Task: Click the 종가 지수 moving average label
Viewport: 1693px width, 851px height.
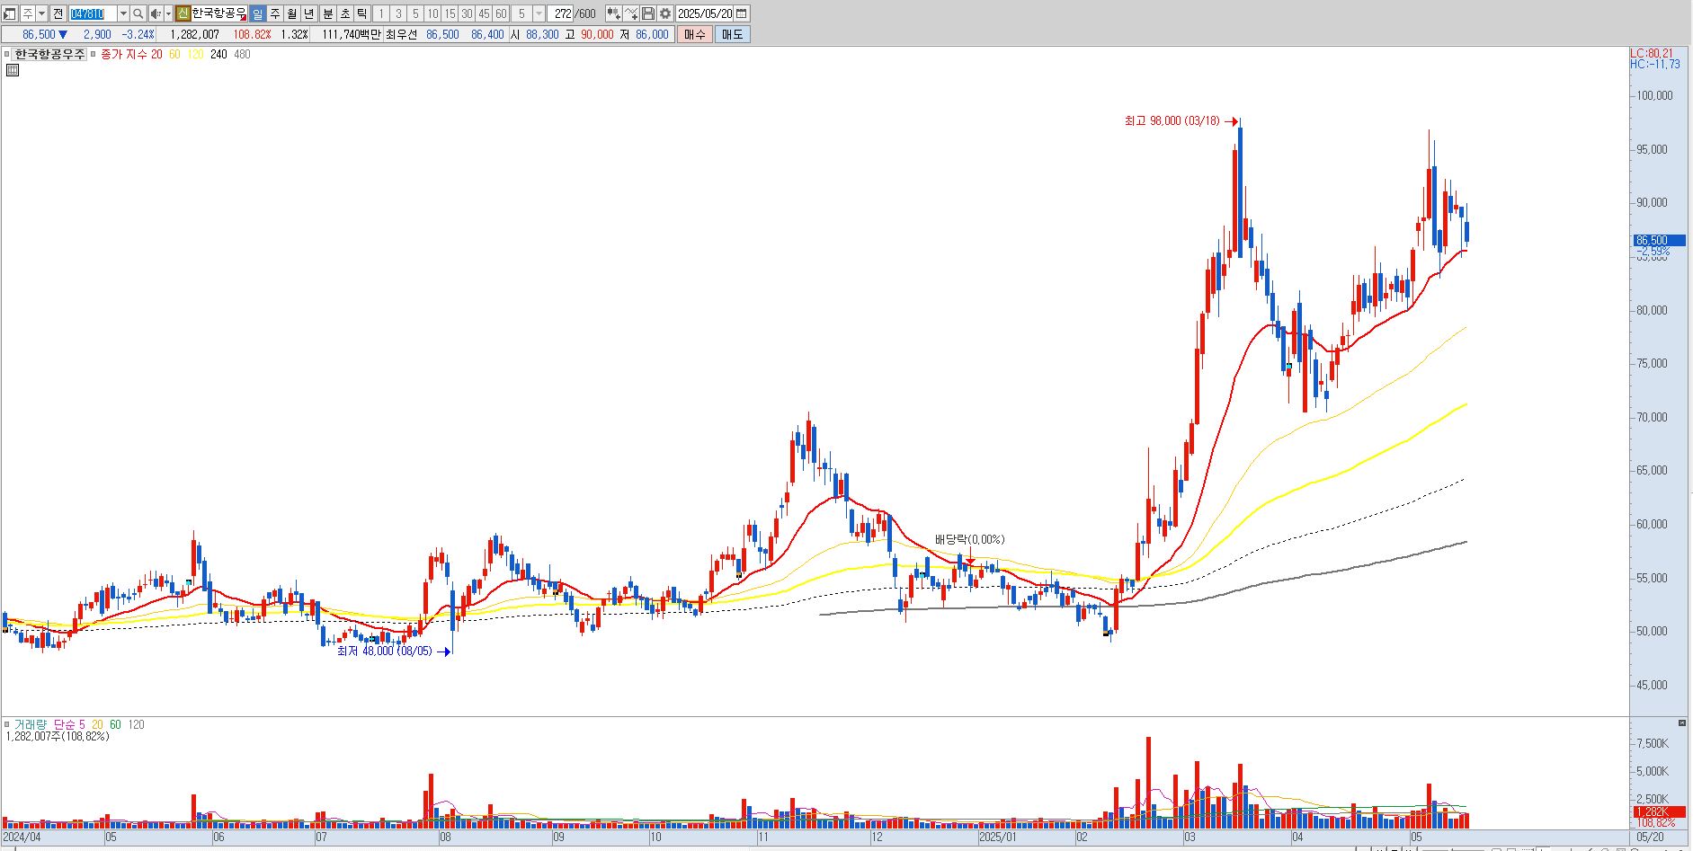Action: coord(124,54)
